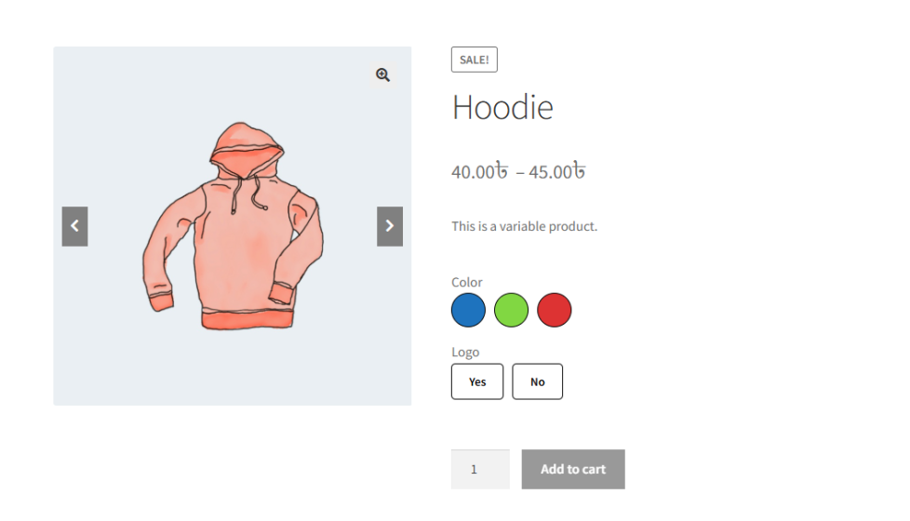Go to the previous gallery image arrow
Screen dimensions: 910x521
(74, 226)
